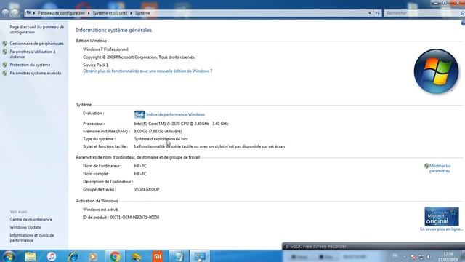Open Page d'accueil du panneau de configuration
The image size is (465, 262).
[37, 29]
